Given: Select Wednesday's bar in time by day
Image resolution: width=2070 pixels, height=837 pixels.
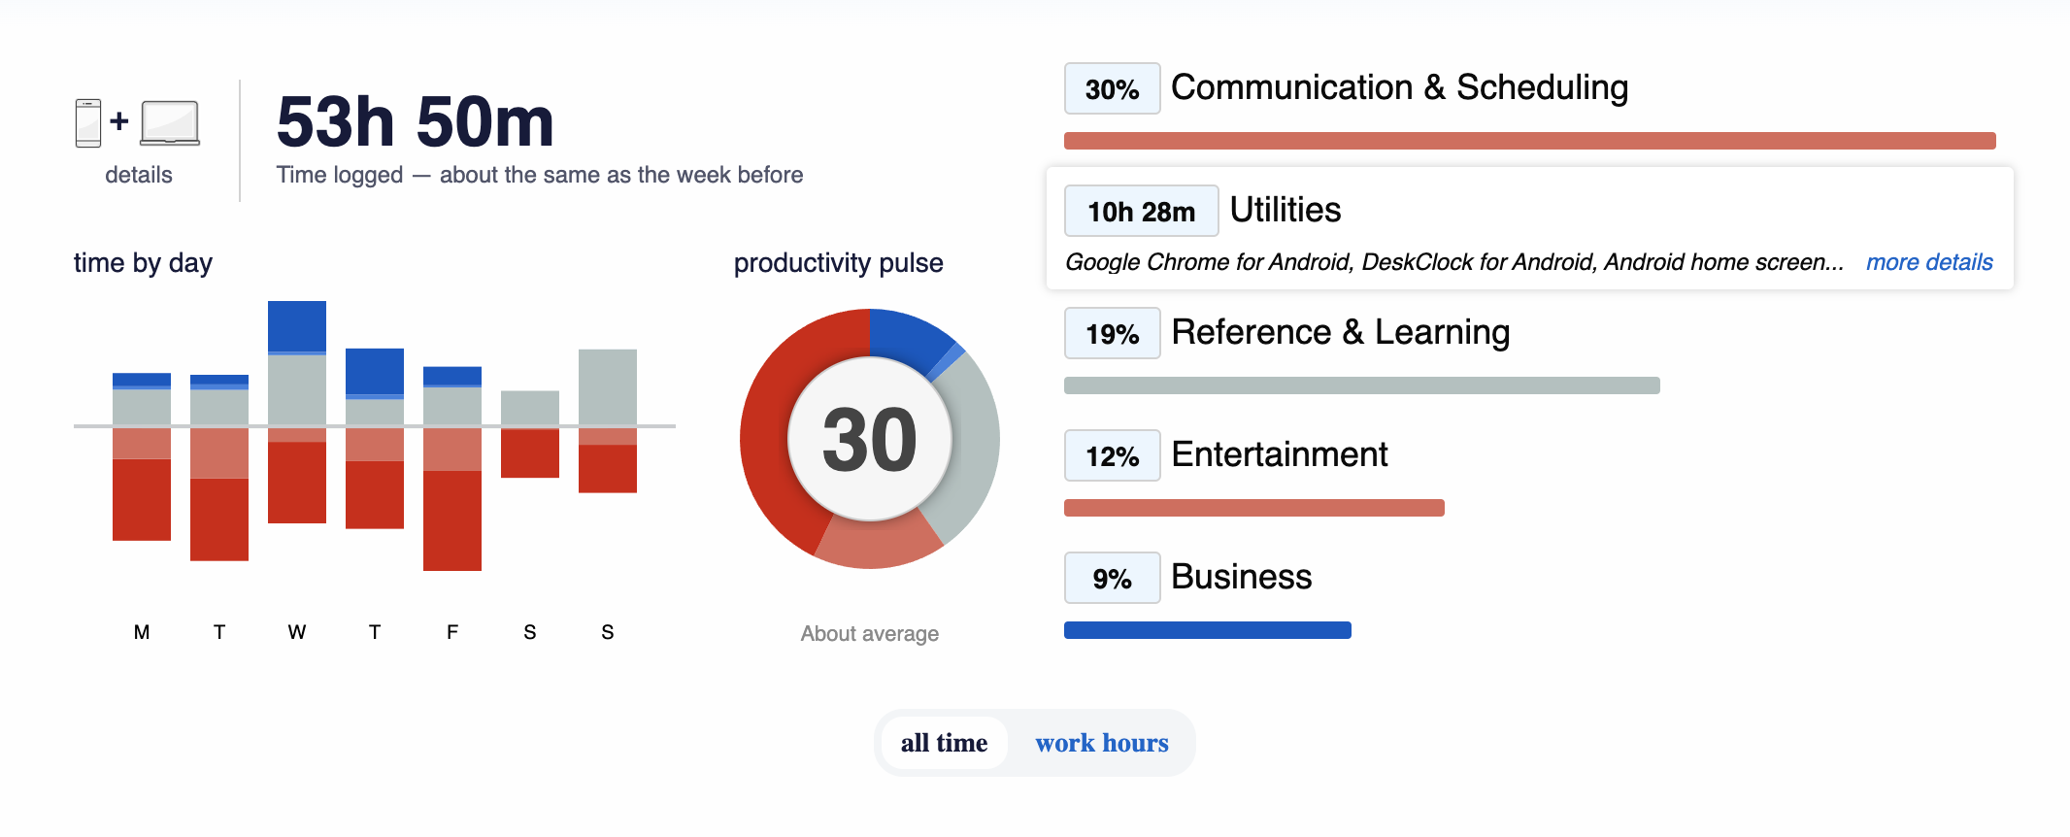Looking at the screenshot, I should pos(297,413).
